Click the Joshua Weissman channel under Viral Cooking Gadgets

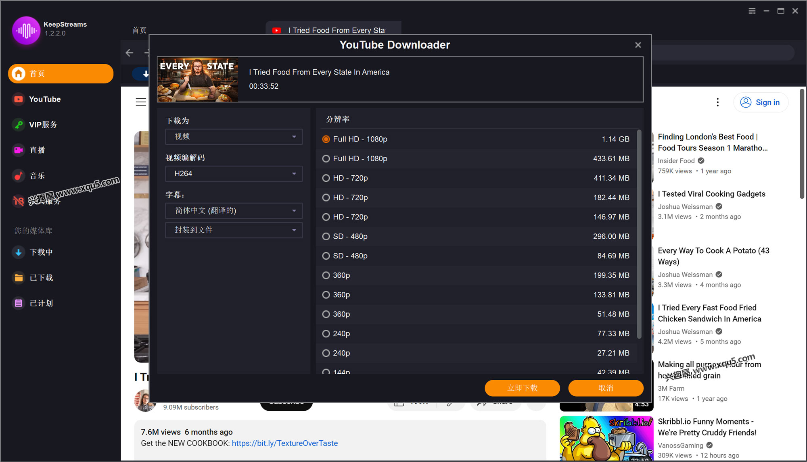(685, 207)
